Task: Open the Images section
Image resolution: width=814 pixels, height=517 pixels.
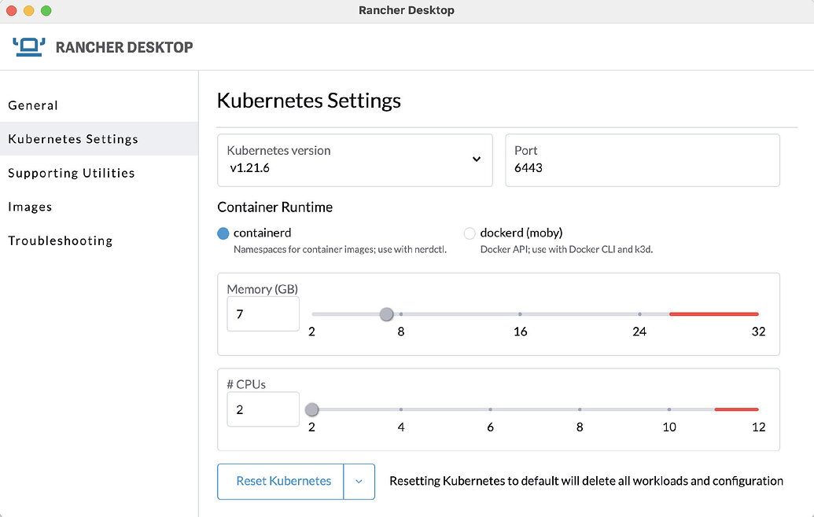Action: point(30,207)
